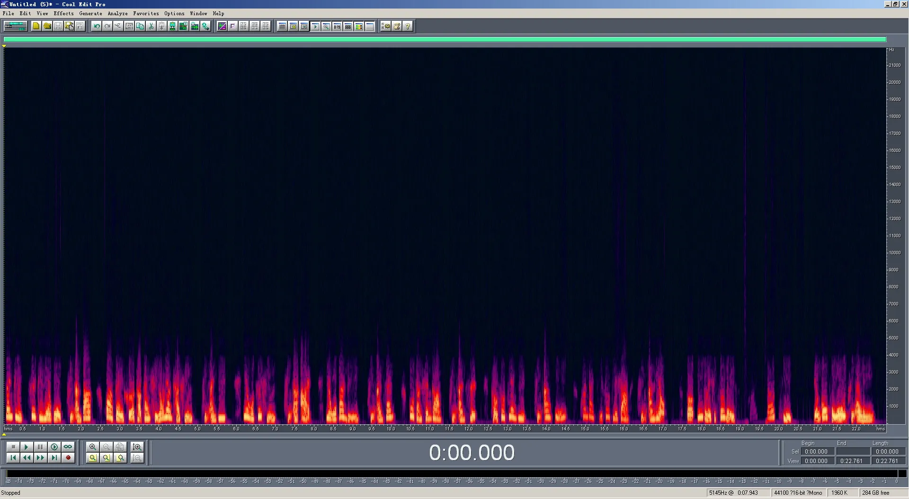Click status bar text "Stopped"
Screen dimensions: 909x499
tap(10, 493)
